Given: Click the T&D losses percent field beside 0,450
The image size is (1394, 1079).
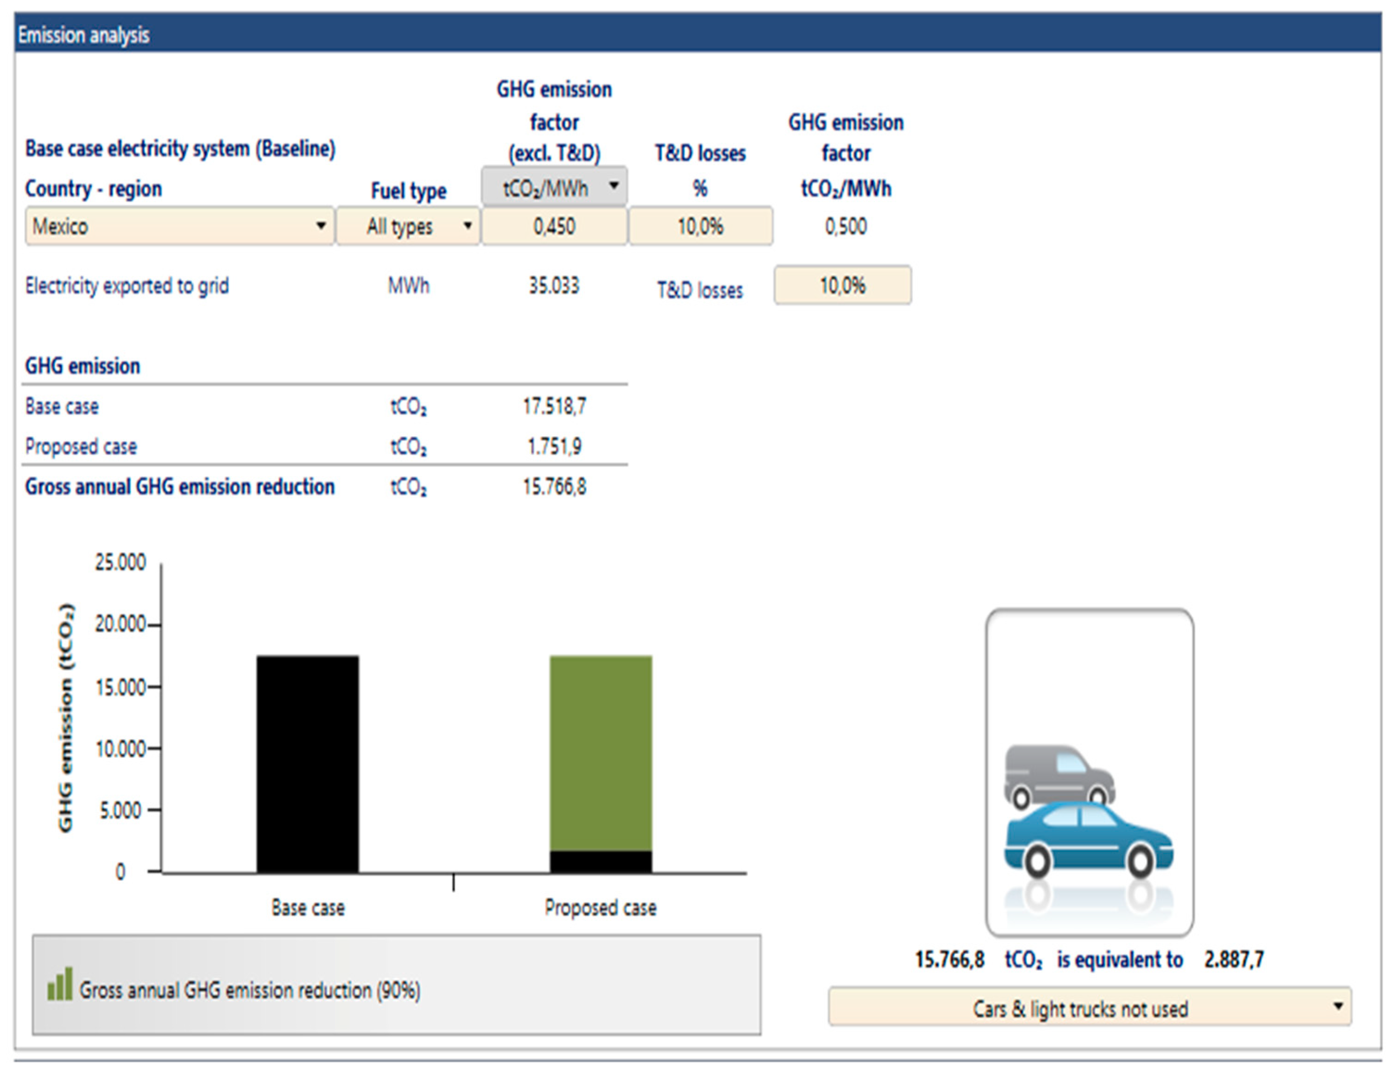Looking at the screenshot, I should (701, 226).
